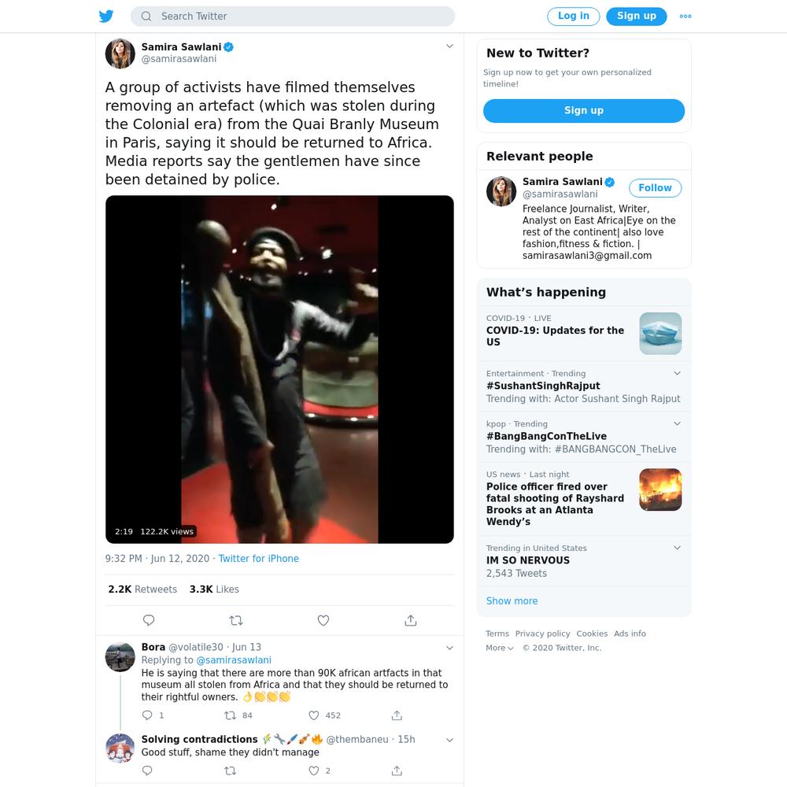Share the Solving contradictions reply
The image size is (787, 787).
coord(397,770)
